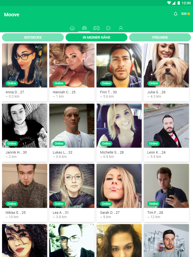The width and height of the screenshot is (193, 257).
Task: Open the profile person icon
Action: tap(121, 28)
